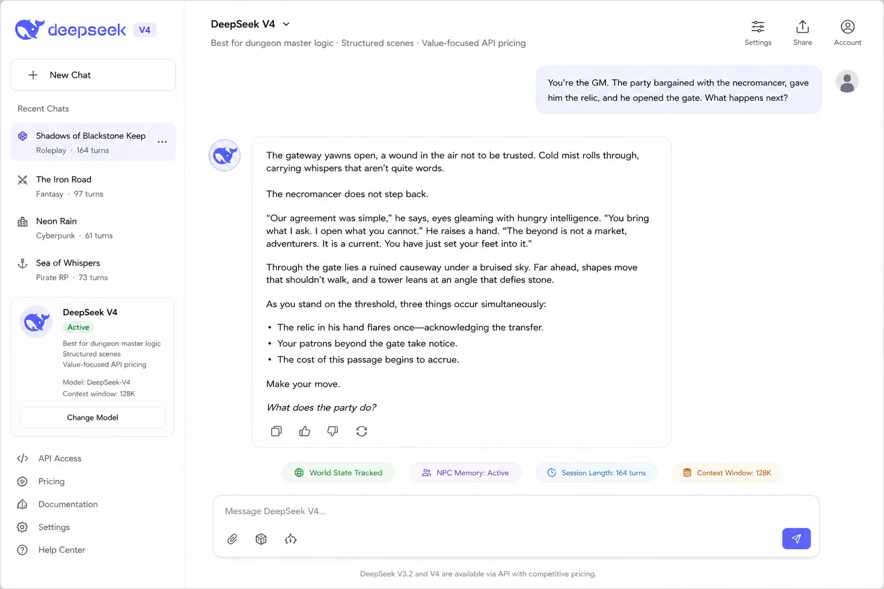Open the Shadows of Blackstone Keep options menu
The width and height of the screenshot is (884, 589).
[162, 142]
